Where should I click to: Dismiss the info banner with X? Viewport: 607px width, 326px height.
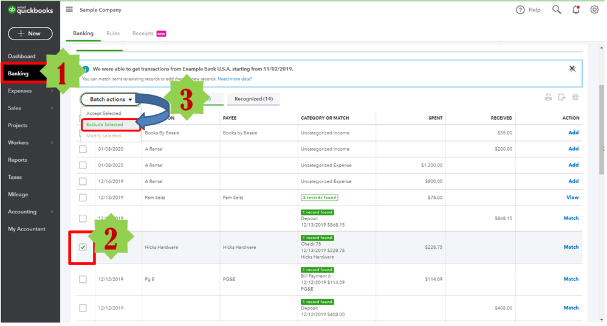point(572,69)
